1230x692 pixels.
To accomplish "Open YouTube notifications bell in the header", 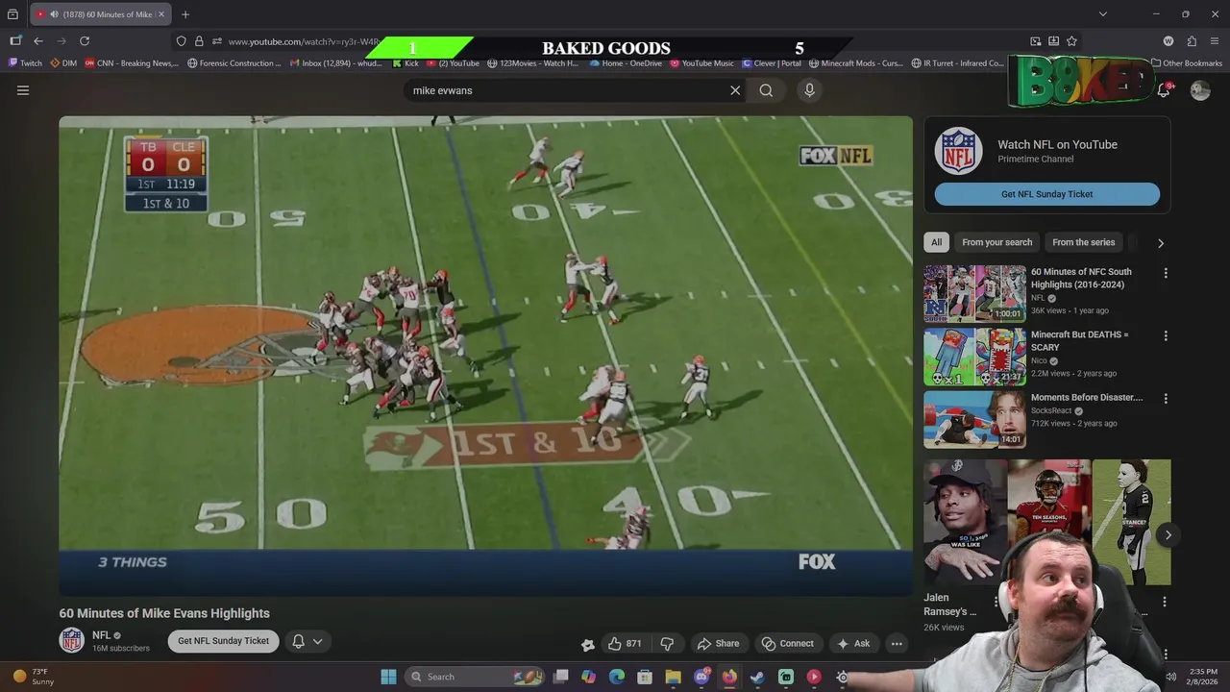I will 1164,90.
